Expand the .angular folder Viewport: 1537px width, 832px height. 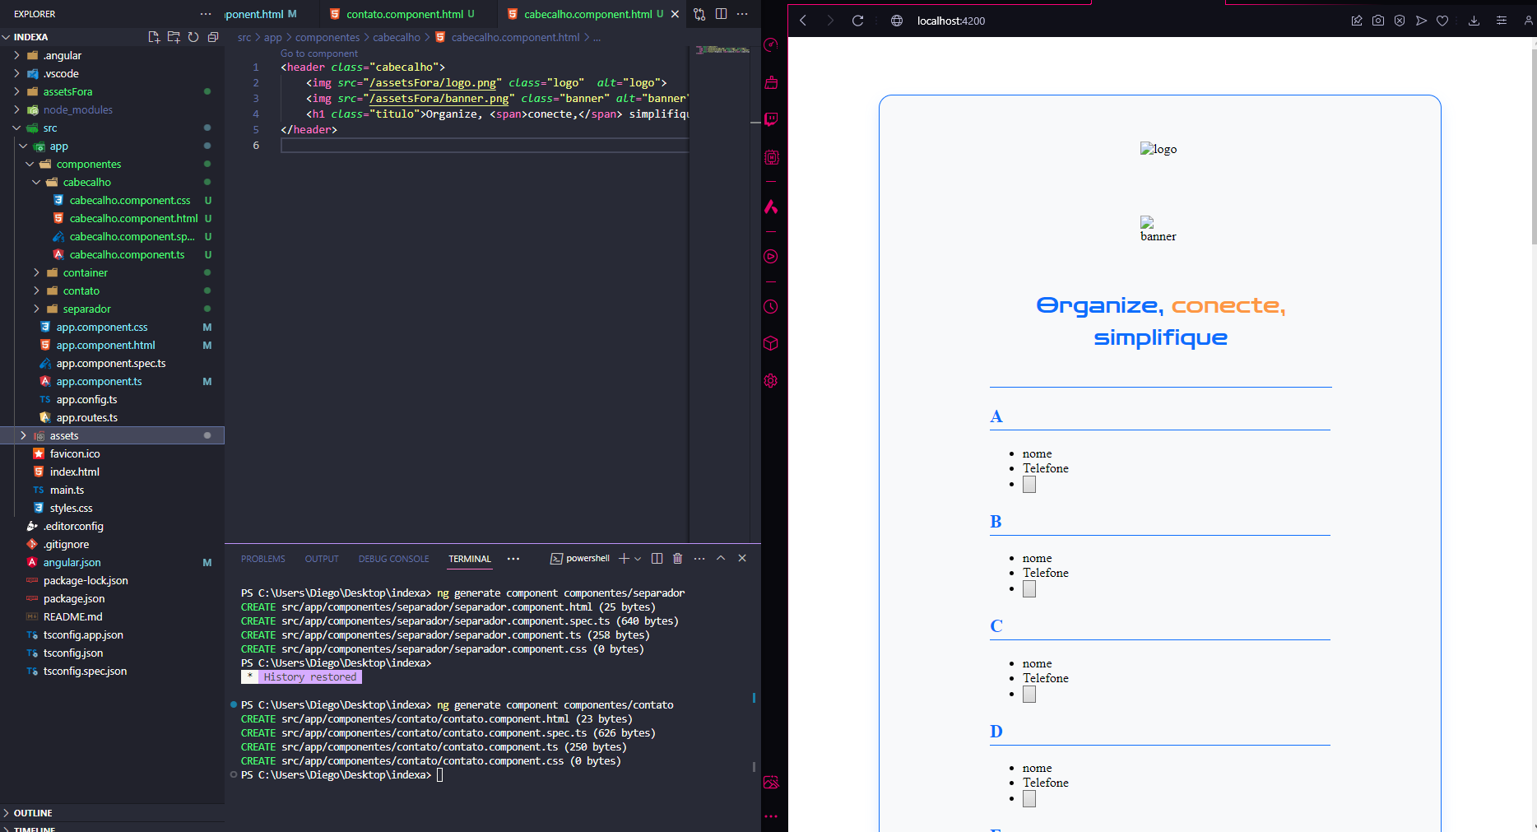16,55
